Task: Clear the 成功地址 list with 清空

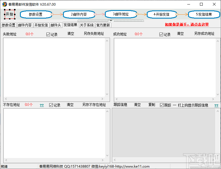Action: [181, 33]
